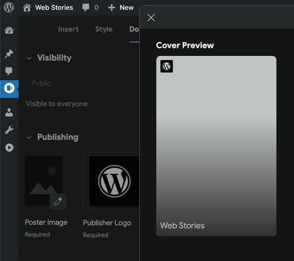This screenshot has width=294, height=261.
Task: Click the plus New button in admin bar
Action: point(121,8)
